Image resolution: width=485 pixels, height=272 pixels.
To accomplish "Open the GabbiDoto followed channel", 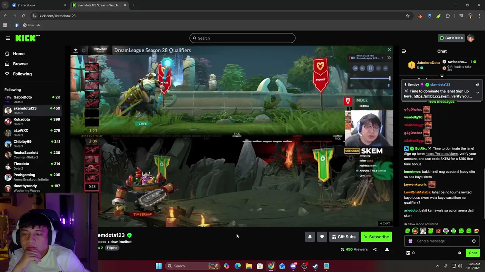I will [32, 99].
